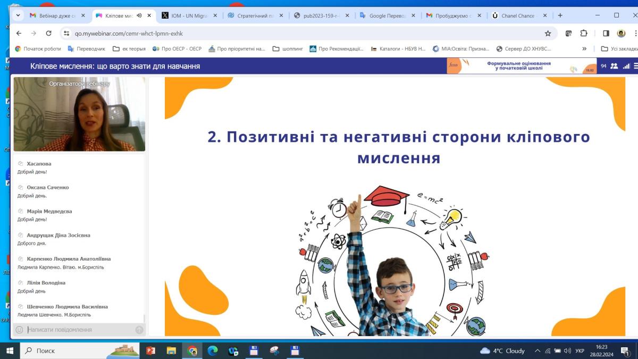
Task: Open the webinar participants list icon
Action: pyautogui.click(x=614, y=66)
